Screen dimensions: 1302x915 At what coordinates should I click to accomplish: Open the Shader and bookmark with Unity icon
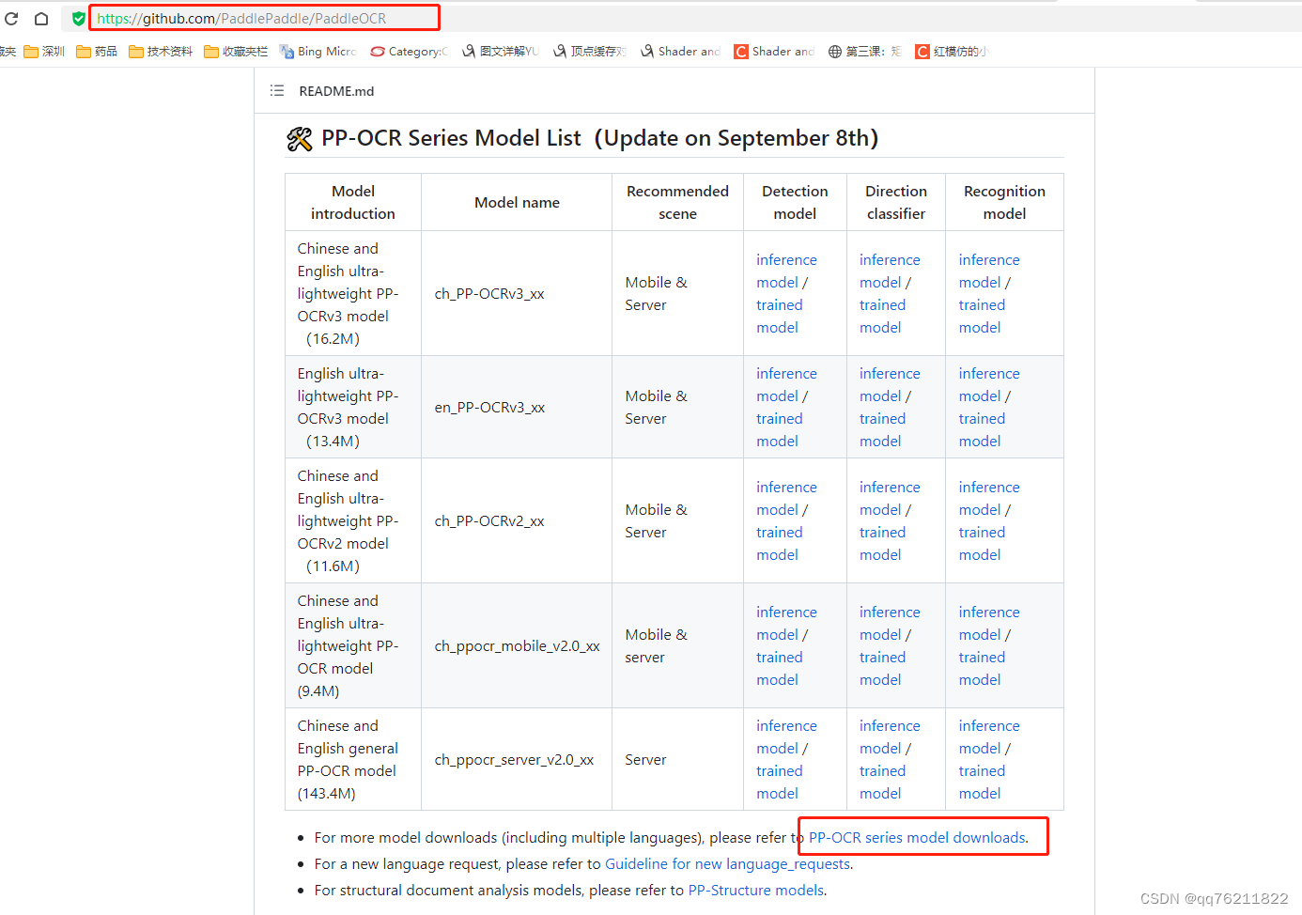coord(680,52)
